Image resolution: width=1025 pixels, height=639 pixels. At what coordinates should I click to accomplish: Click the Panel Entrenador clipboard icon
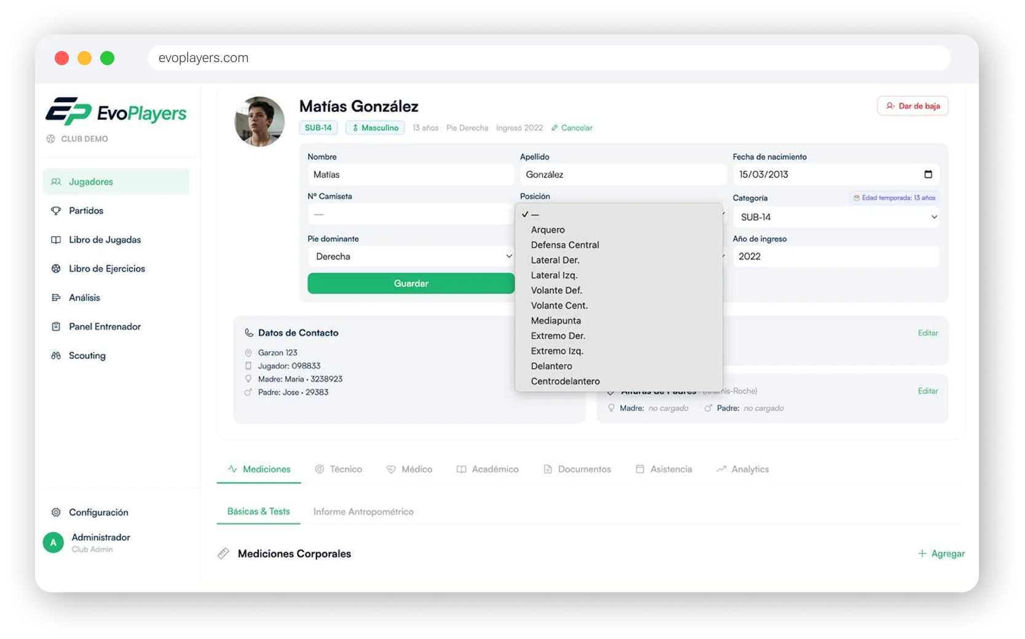pyautogui.click(x=56, y=326)
